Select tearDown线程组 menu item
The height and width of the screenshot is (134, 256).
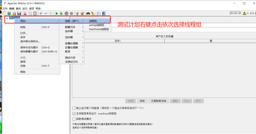coord(97,29)
